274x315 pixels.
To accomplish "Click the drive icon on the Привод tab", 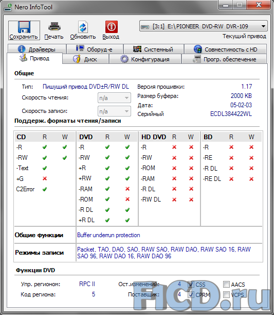I will coord(23,58).
